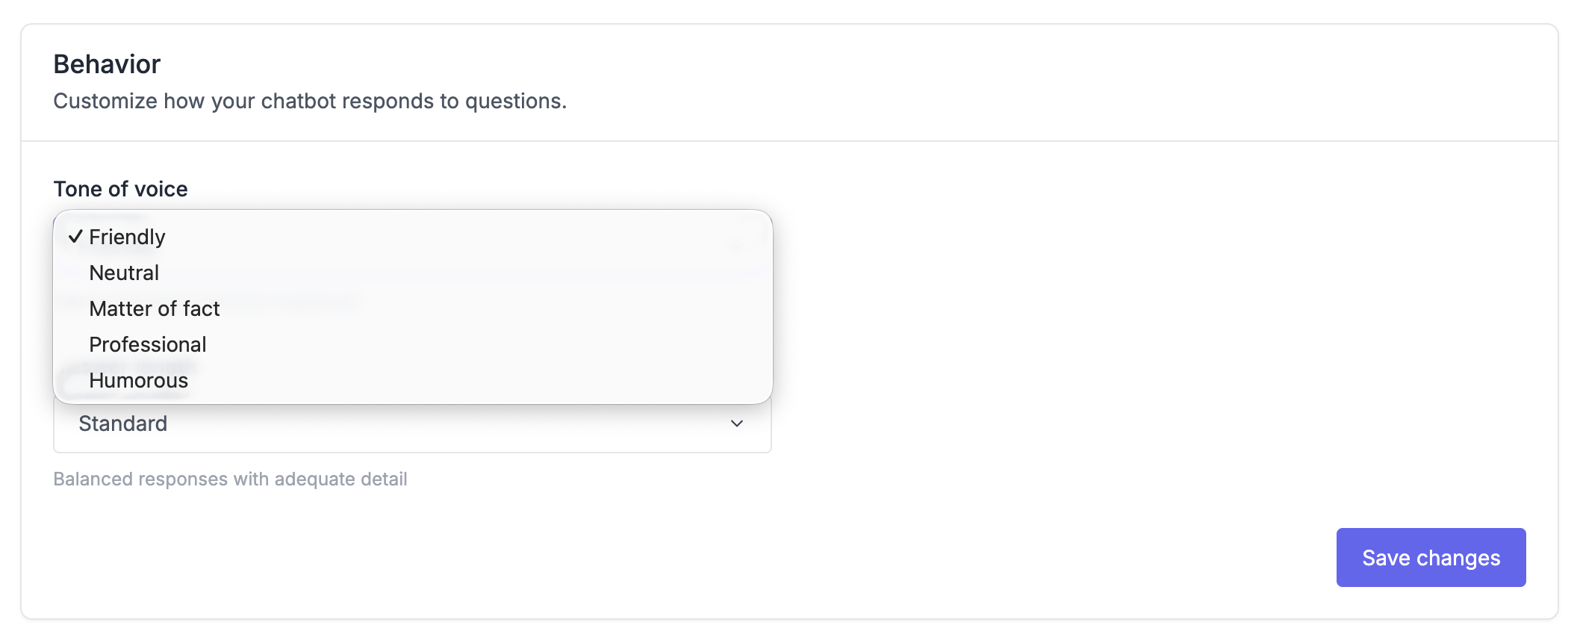Click the checkmark beside Friendly

click(75, 237)
